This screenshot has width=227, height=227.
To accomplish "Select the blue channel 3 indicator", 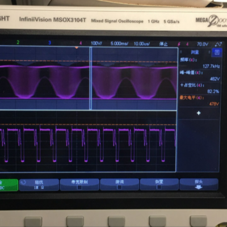I will tap(49, 43).
